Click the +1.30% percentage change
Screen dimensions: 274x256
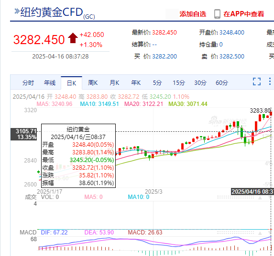[x=91, y=45]
